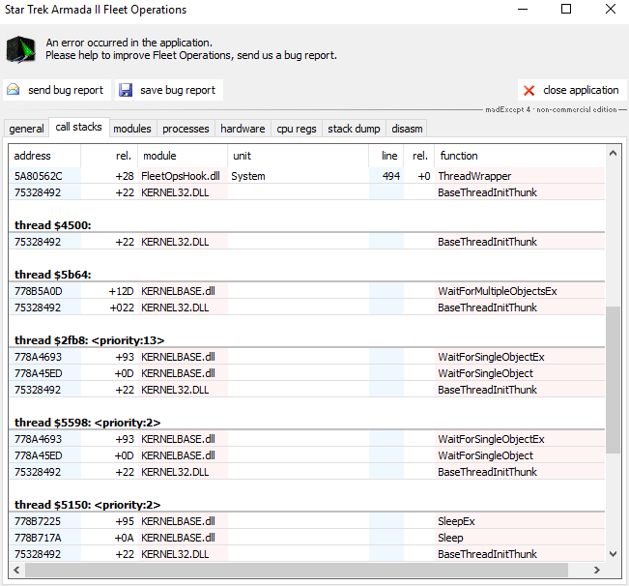The width and height of the screenshot is (629, 586).
Task: Click the line column header
Action: click(x=386, y=156)
